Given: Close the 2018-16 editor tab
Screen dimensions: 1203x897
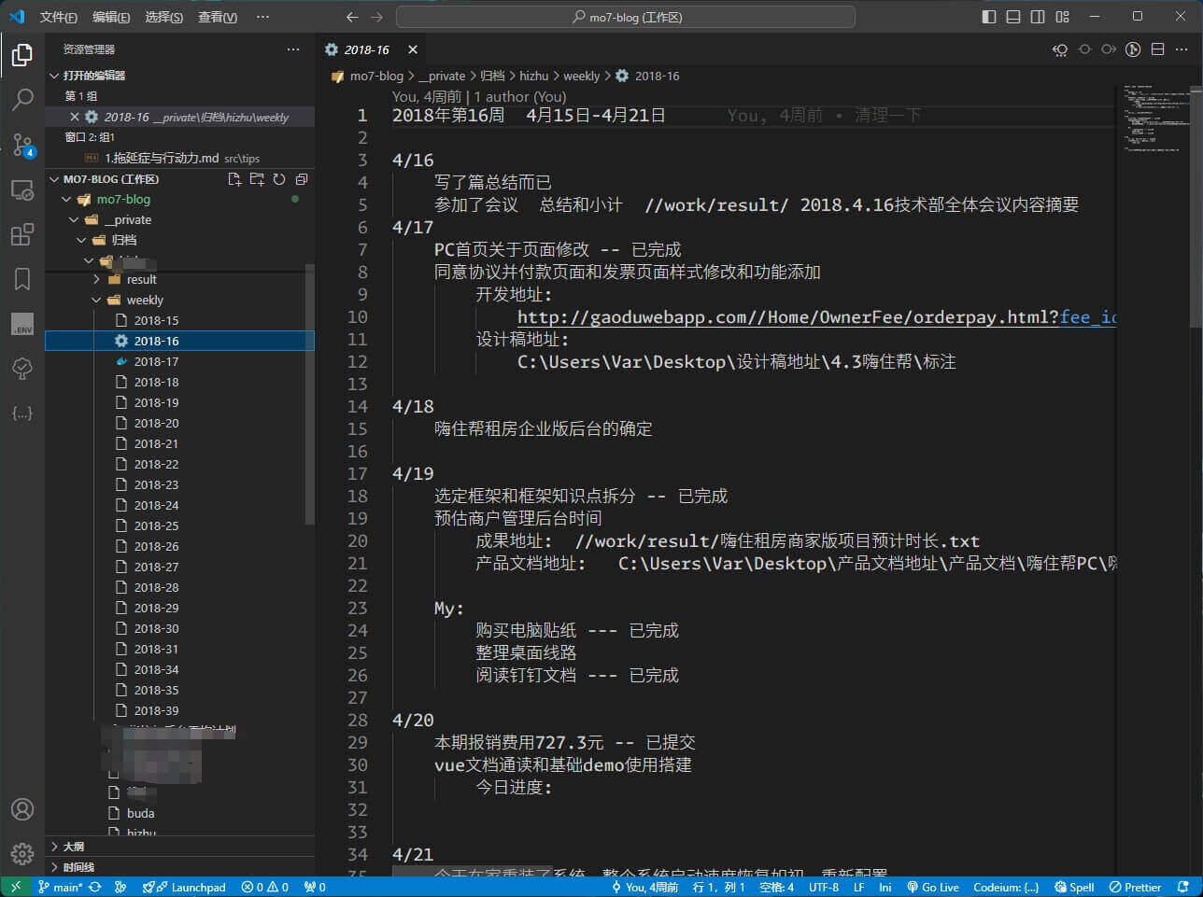Looking at the screenshot, I should click(412, 49).
